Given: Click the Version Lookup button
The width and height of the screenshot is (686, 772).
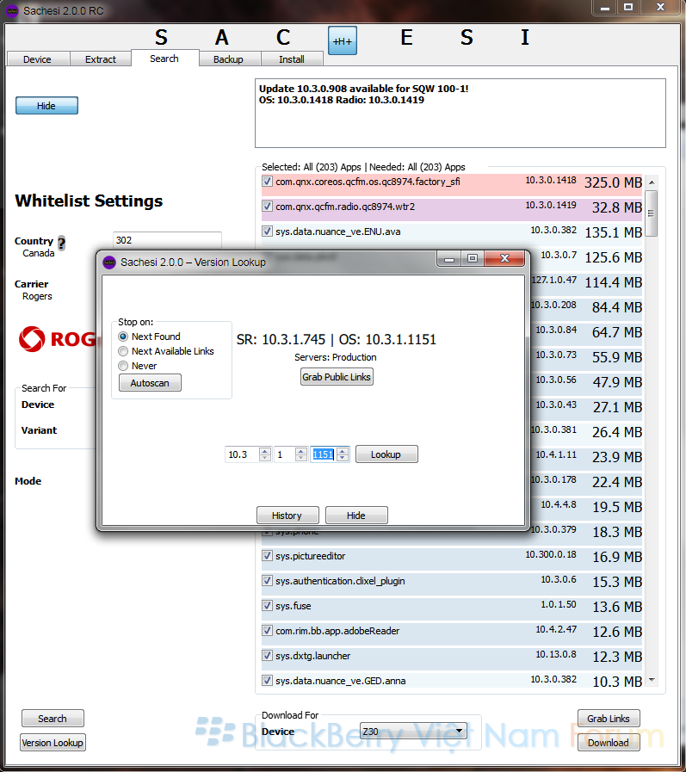Looking at the screenshot, I should [53, 743].
